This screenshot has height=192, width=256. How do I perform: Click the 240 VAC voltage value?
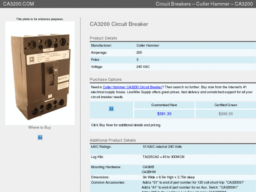point(143,67)
